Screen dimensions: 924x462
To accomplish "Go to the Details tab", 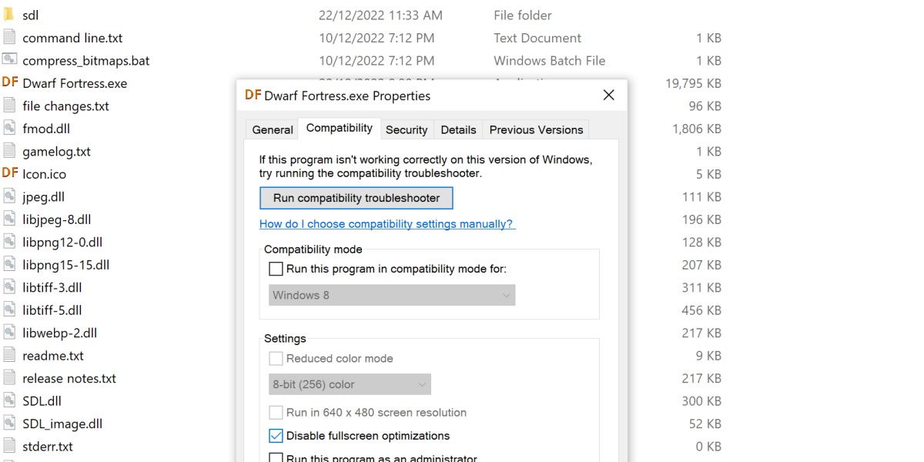I will coord(459,130).
